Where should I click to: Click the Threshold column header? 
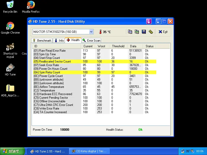coord(119,46)
